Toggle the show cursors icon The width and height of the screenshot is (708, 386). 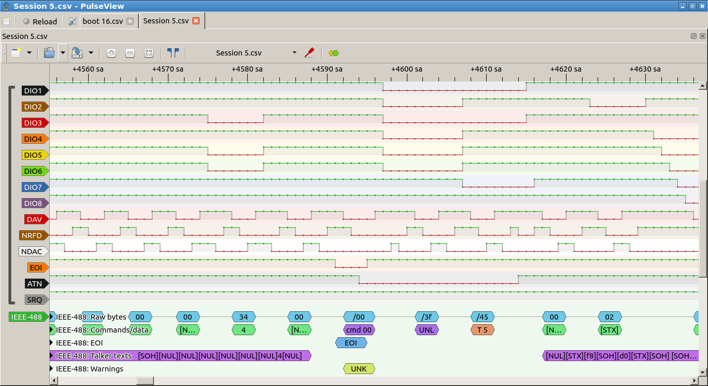click(173, 53)
